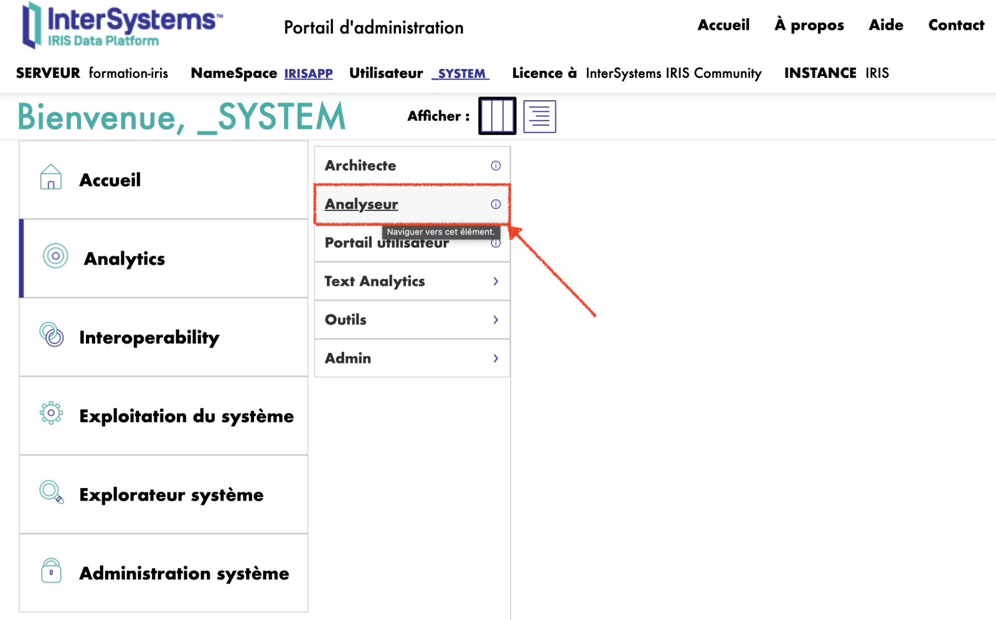The image size is (996, 620).
Task: Click the Interoperability overlapping circles icon
Action: tap(52, 335)
